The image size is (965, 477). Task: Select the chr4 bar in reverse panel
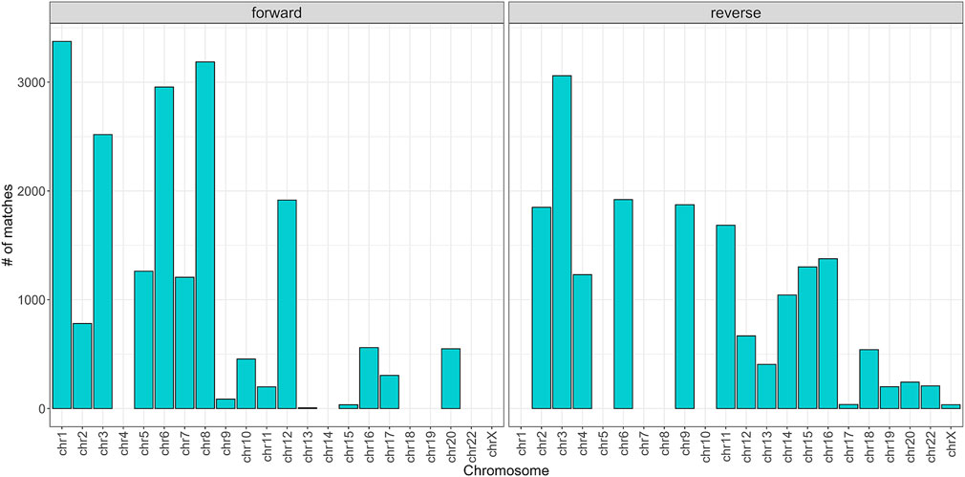[582, 341]
